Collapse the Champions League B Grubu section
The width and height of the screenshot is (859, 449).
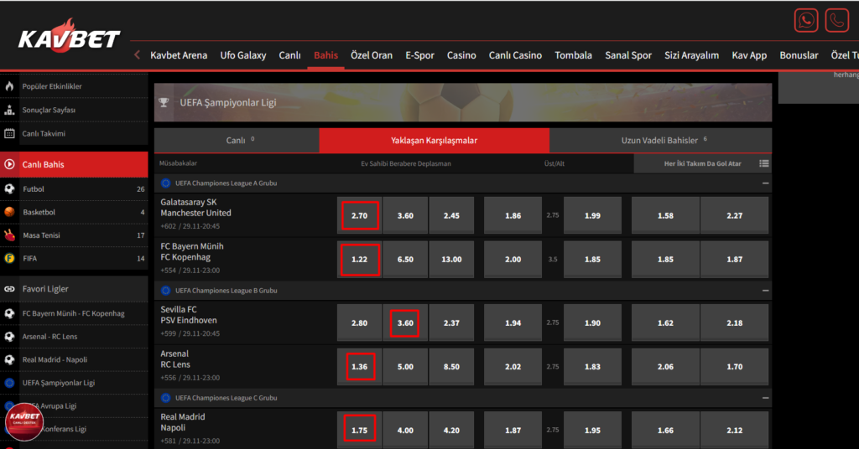pos(765,290)
